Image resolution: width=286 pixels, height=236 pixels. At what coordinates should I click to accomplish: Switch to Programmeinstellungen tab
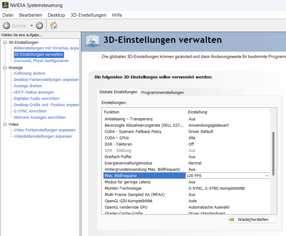[162, 92]
